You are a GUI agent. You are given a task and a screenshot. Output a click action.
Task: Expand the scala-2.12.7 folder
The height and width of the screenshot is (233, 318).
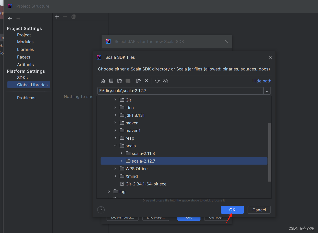(x=121, y=161)
